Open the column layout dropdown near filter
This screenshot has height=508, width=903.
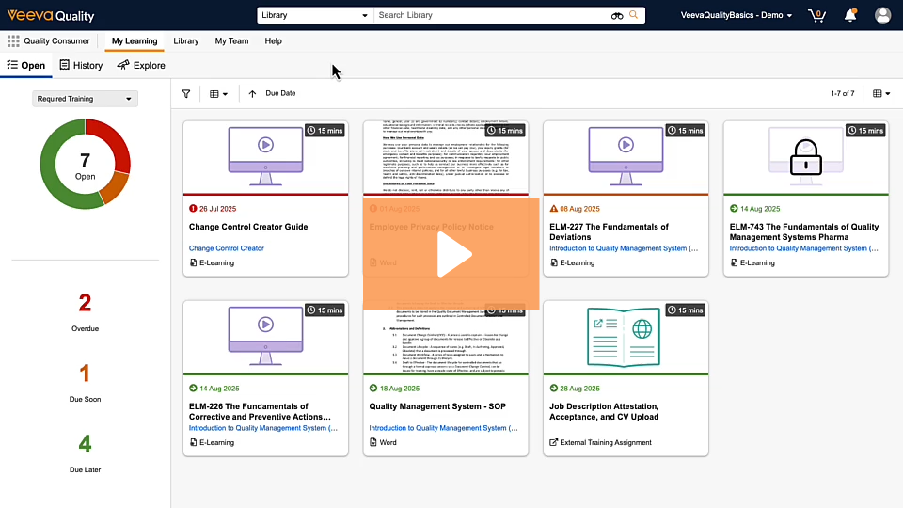click(218, 94)
